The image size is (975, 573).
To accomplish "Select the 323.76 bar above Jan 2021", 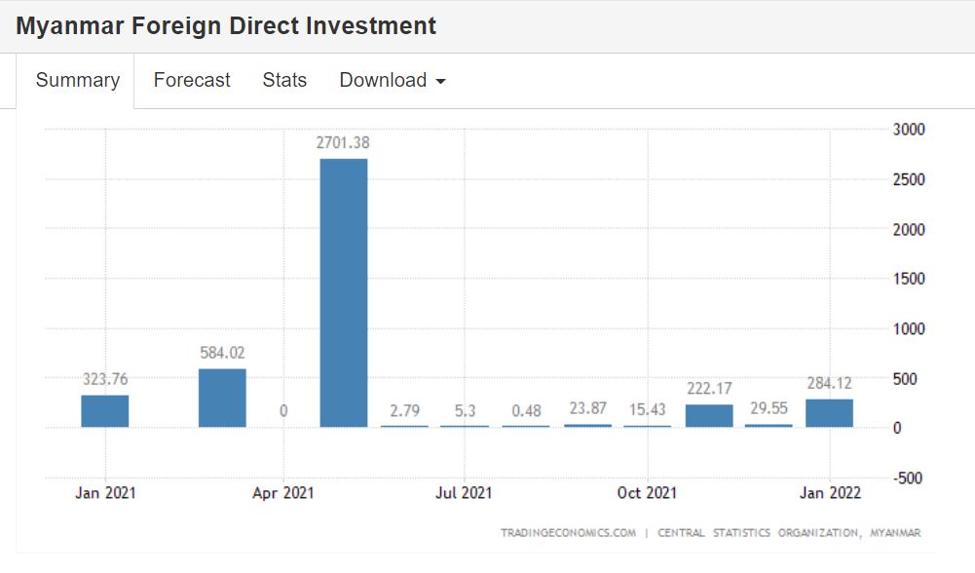I will point(105,410).
